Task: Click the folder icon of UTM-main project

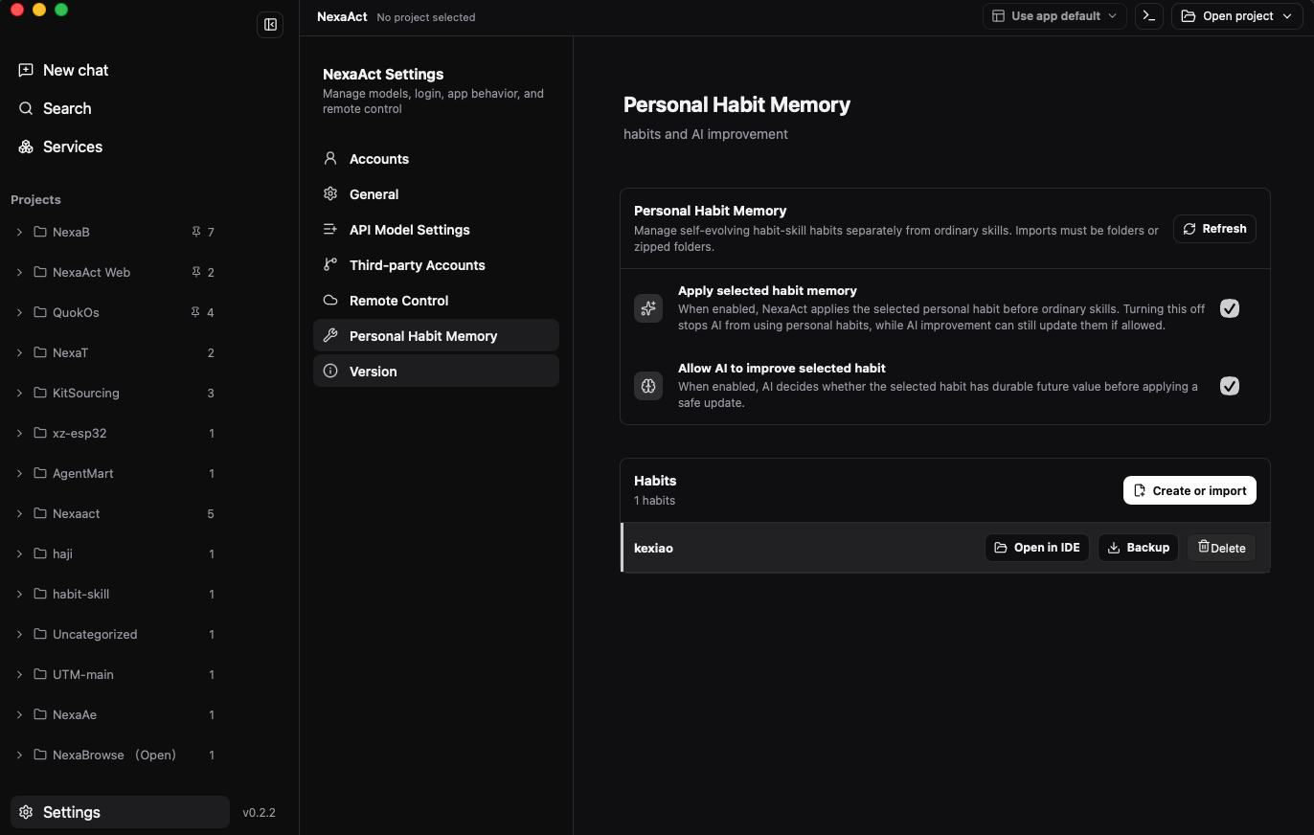Action: (40, 674)
